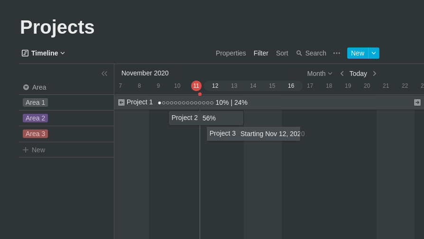Expand the New button dropdown arrow
The image size is (424, 239).
click(374, 53)
